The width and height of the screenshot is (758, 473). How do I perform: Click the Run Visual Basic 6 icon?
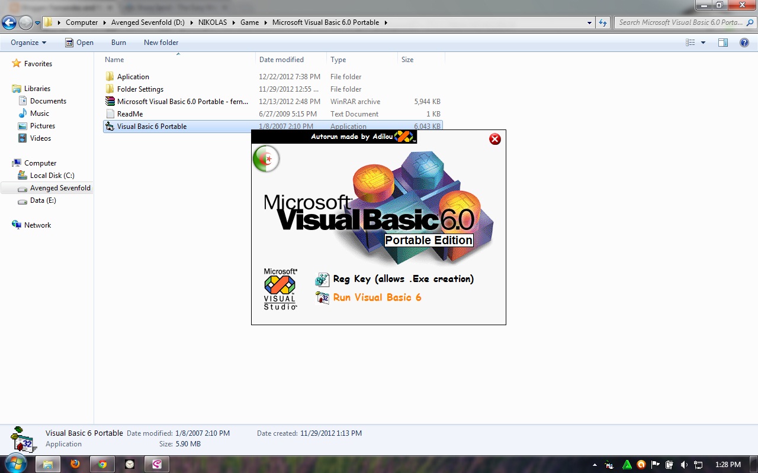[323, 297]
